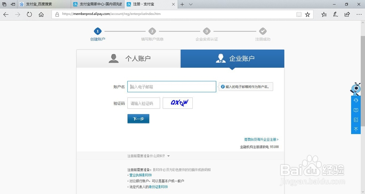Open feedback edit icon in sidebar
Image resolution: width=365 pixels, height=194 pixels.
coord(356,120)
